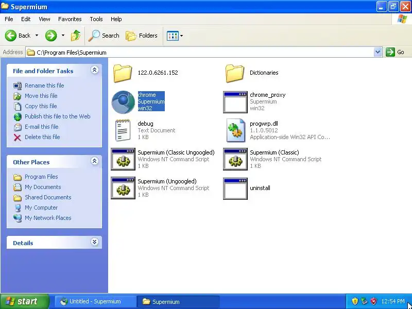Collapse the File and Folder Tasks panel
Image resolution: width=412 pixels, height=309 pixels.
tap(95, 70)
